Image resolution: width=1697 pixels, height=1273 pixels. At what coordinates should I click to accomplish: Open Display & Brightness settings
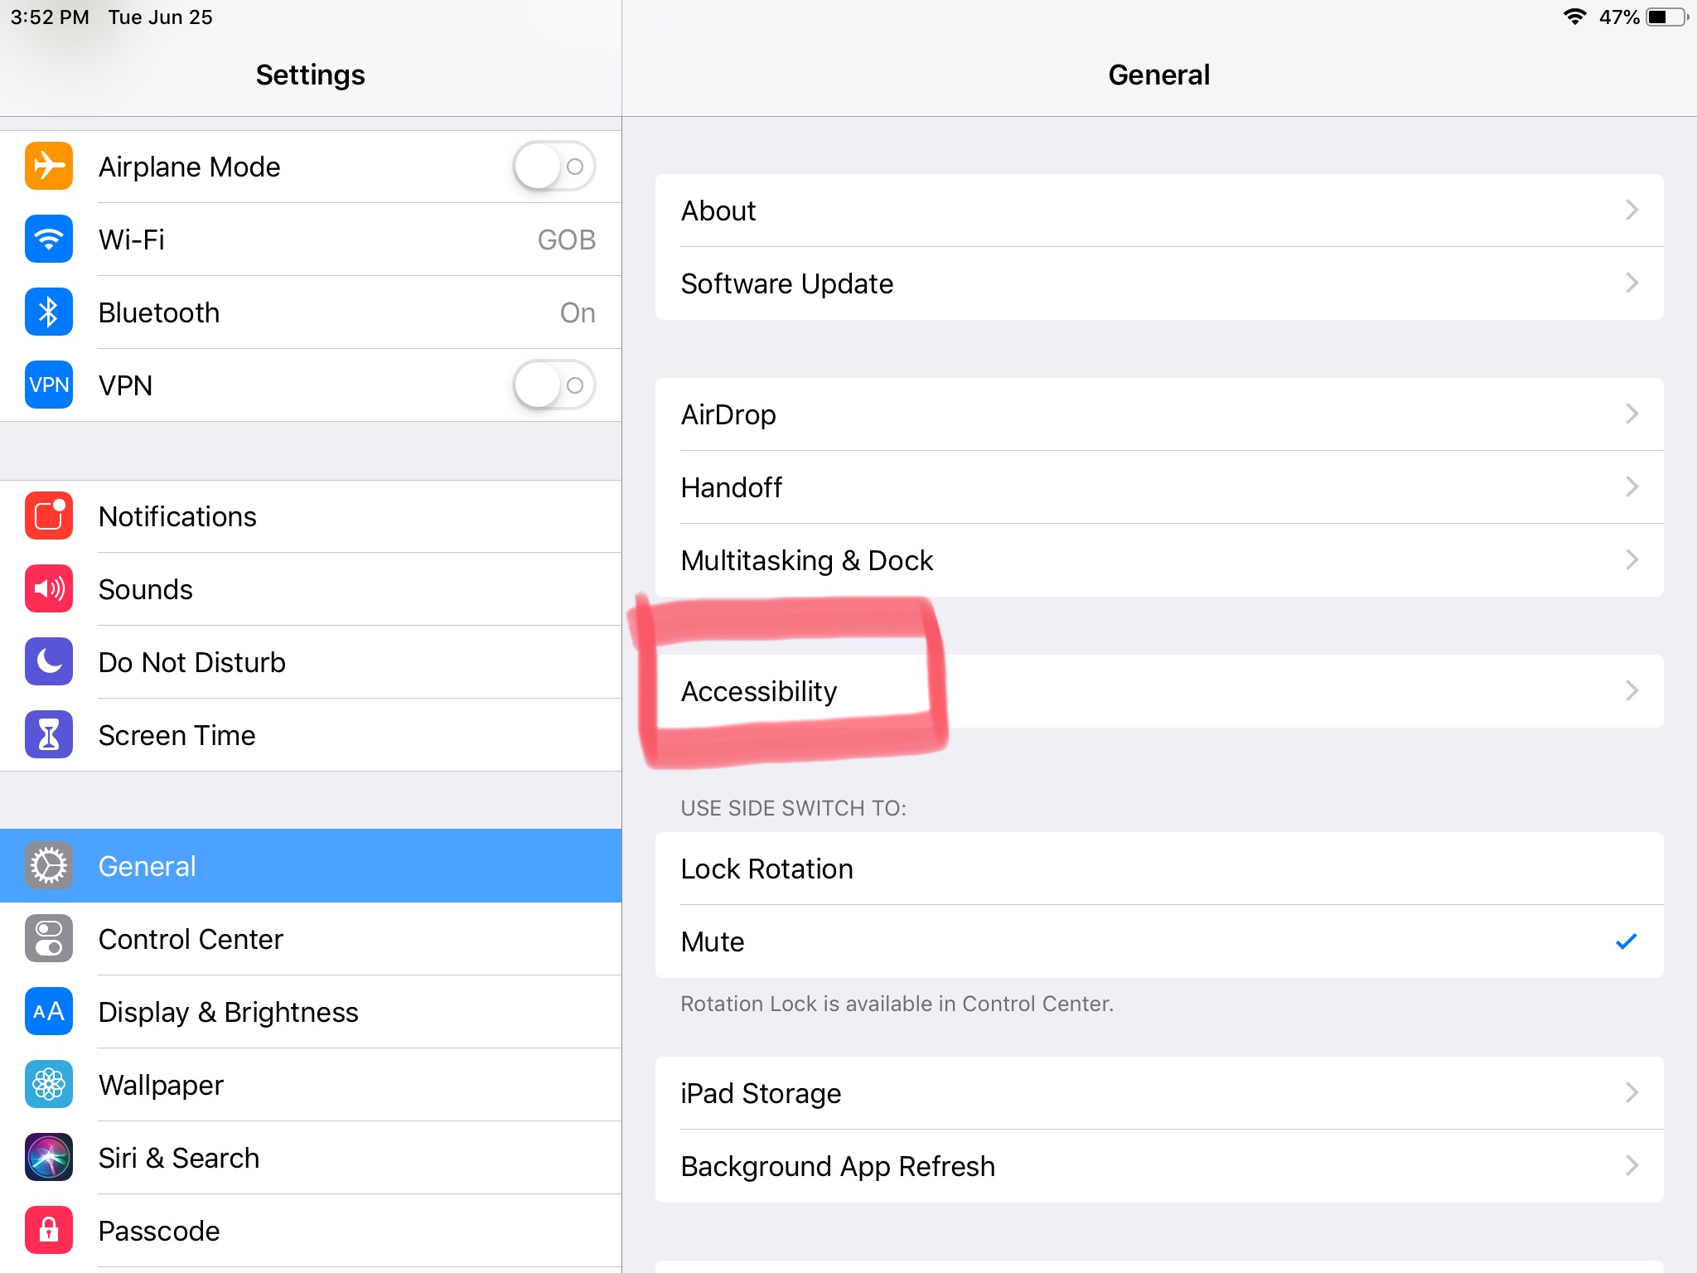pyautogui.click(x=228, y=1012)
